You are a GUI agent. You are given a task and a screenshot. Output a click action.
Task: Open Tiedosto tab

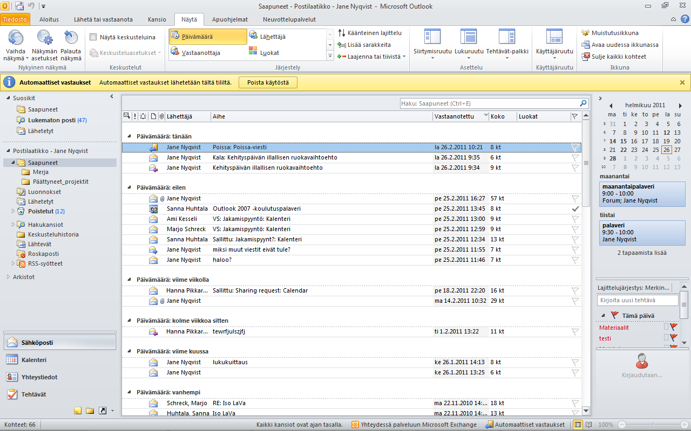(15, 19)
